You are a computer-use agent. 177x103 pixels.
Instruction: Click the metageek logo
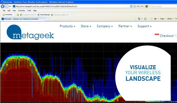[x=30, y=32]
